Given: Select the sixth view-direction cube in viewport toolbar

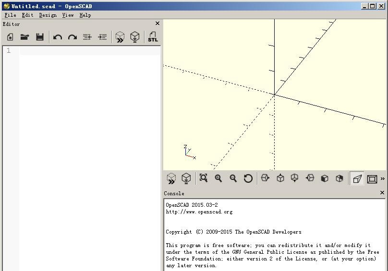Looking at the screenshot, I should (x=339, y=178).
